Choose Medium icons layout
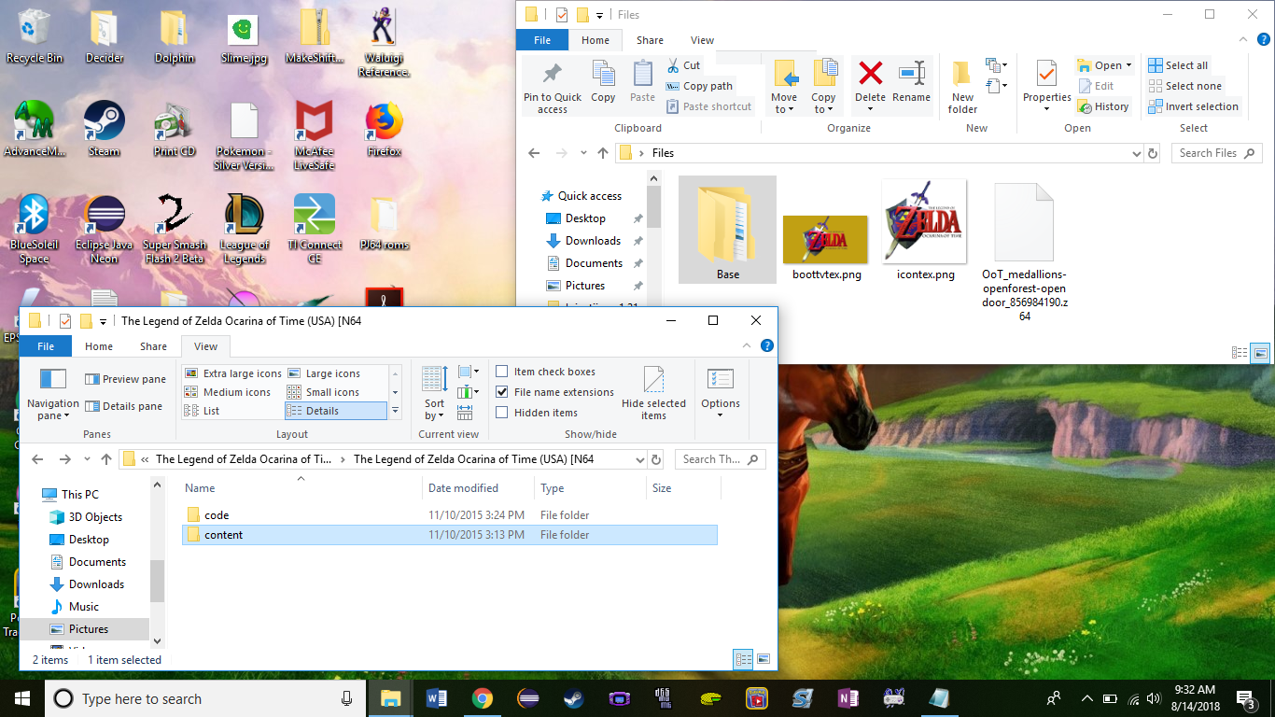Viewport: 1275px width, 717px height. pyautogui.click(x=232, y=392)
